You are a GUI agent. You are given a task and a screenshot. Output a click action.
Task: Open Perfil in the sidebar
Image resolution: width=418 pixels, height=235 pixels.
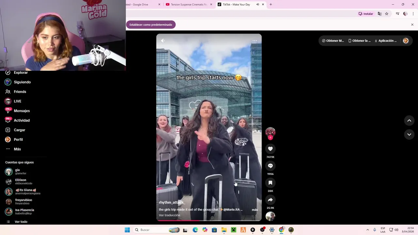[x=14, y=139]
